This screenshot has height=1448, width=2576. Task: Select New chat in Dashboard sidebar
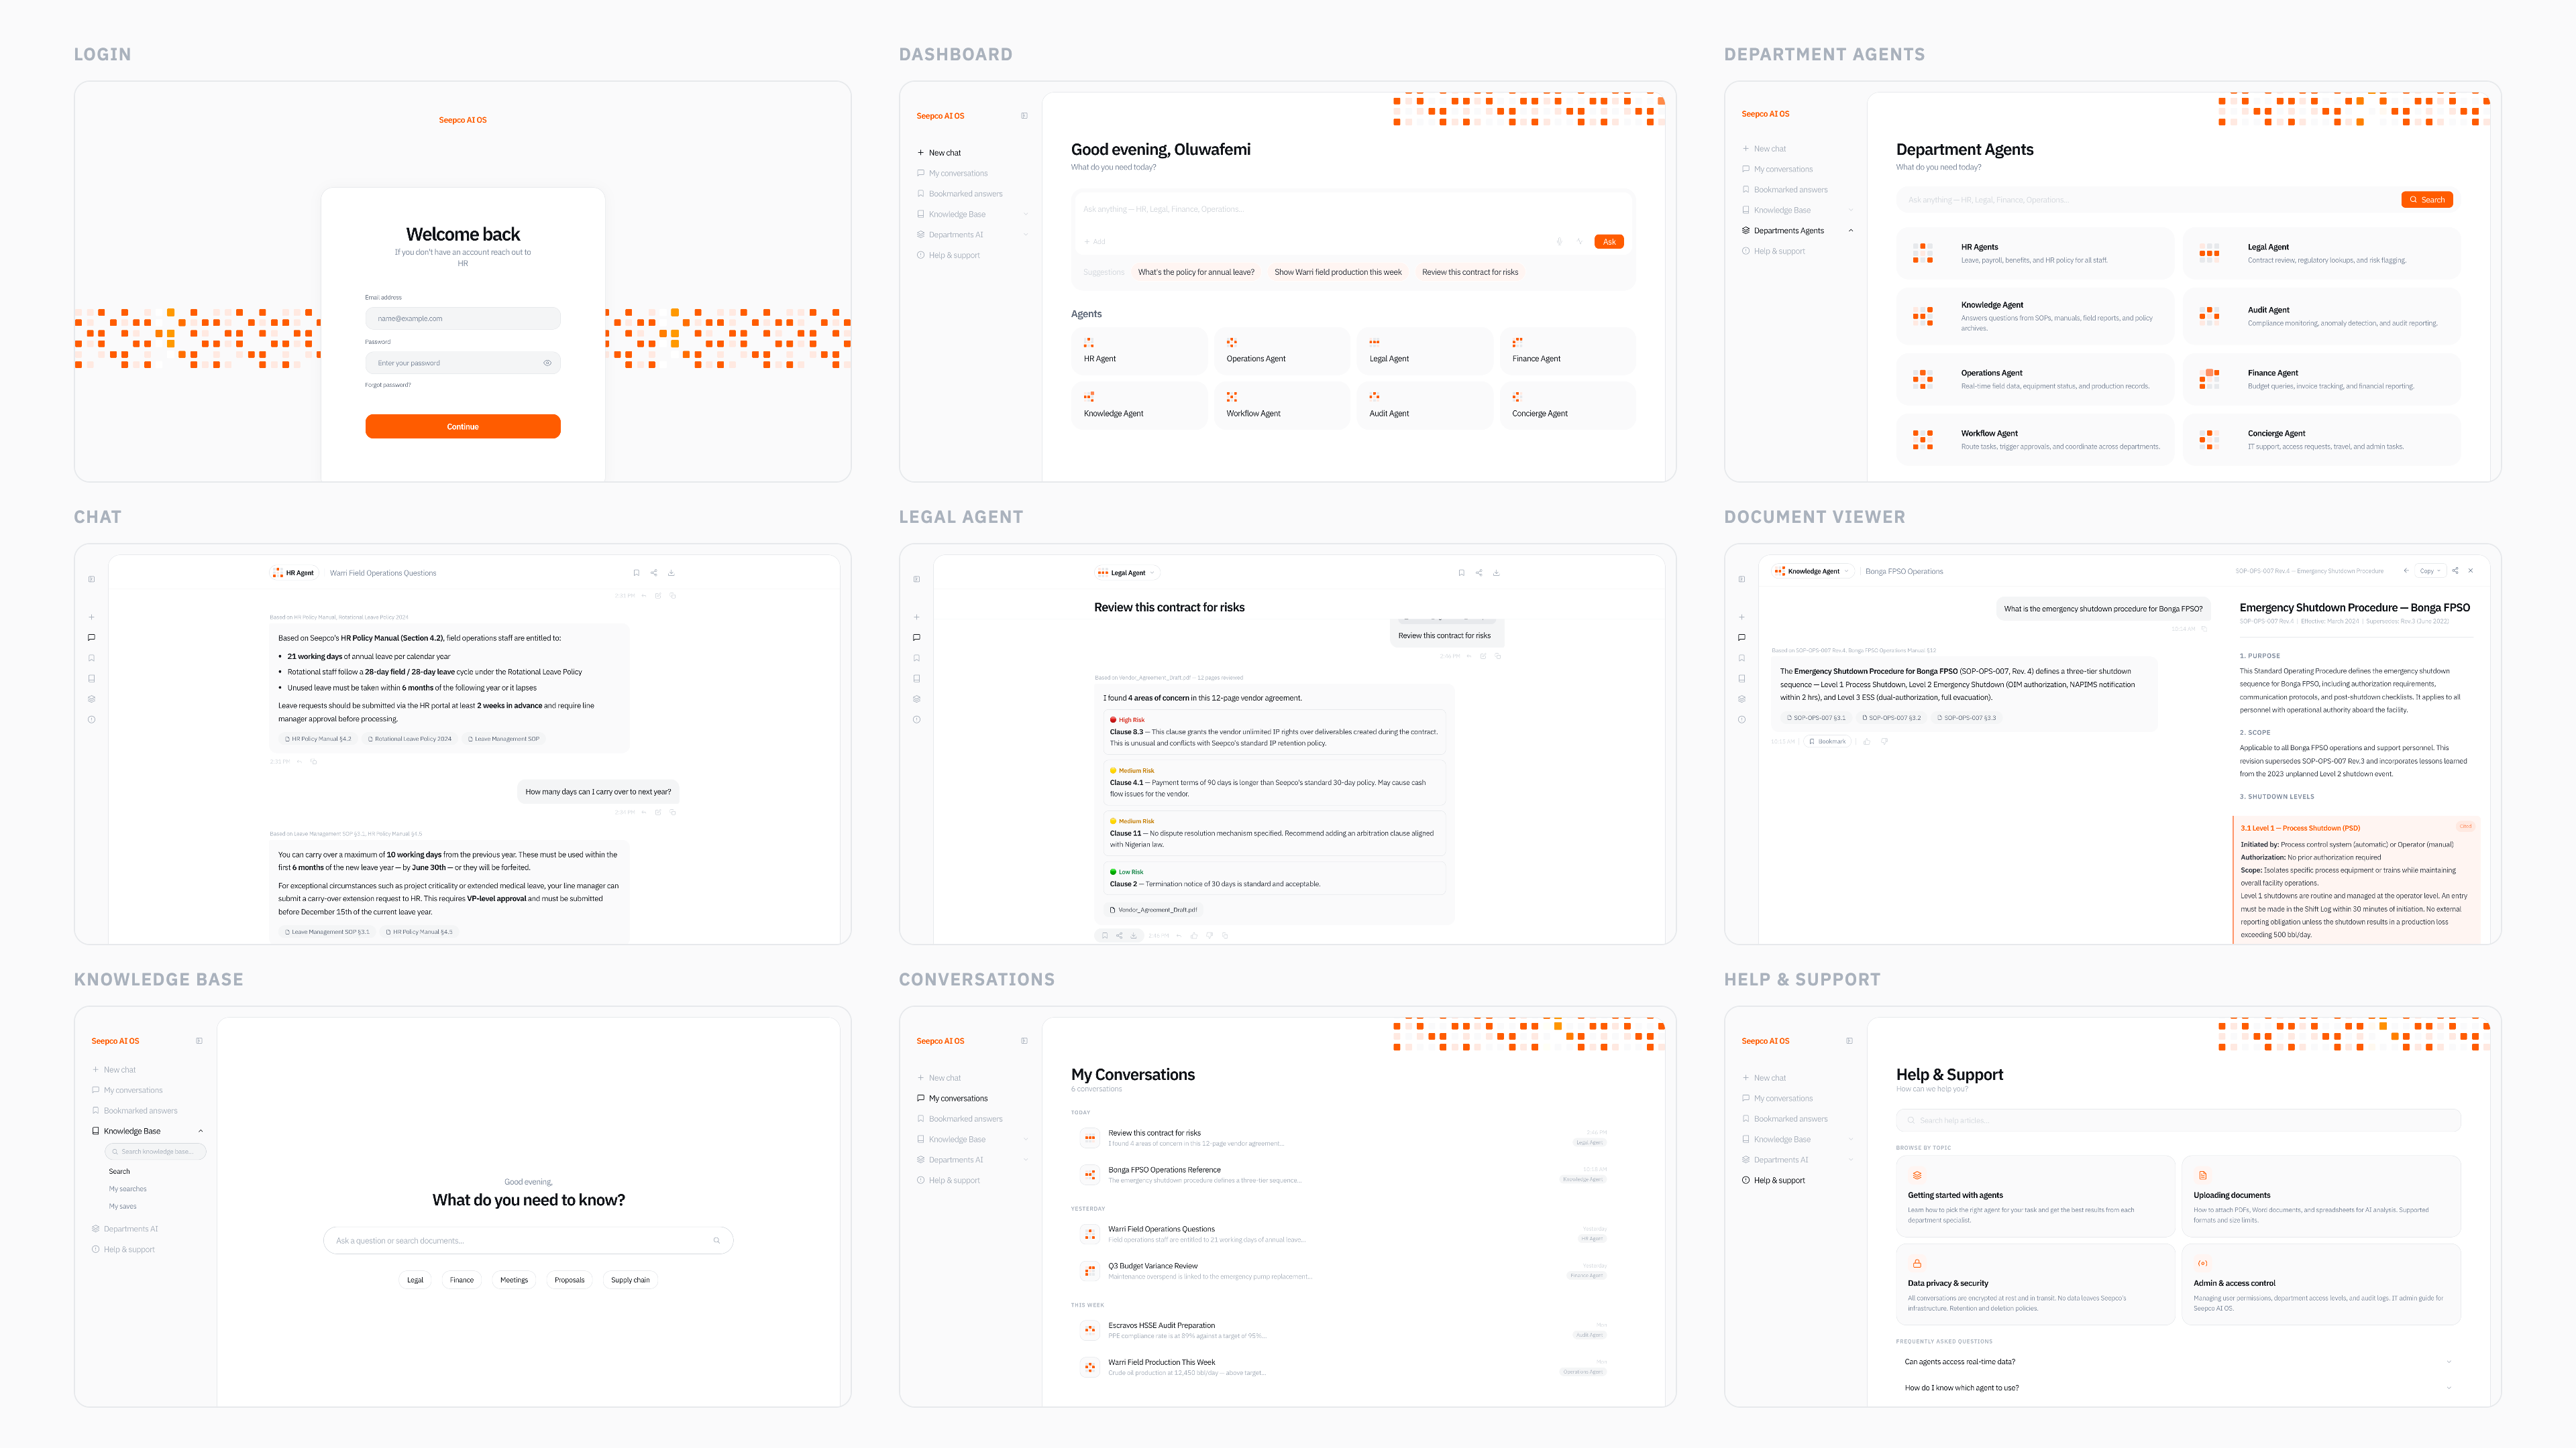pyautogui.click(x=938, y=153)
